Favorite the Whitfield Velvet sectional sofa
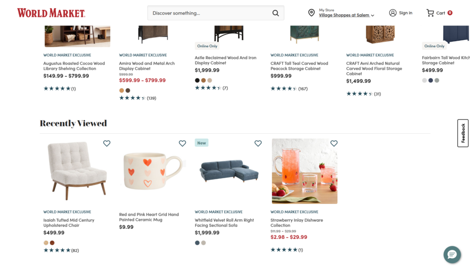This screenshot has width=470, height=266. point(258,143)
